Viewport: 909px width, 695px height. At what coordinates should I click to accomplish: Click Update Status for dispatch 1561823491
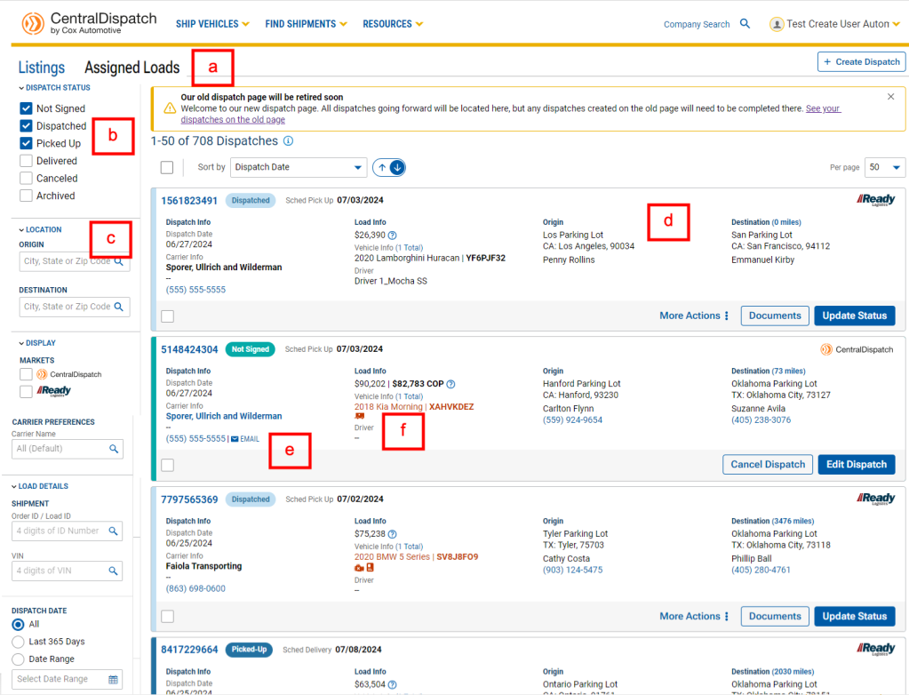tap(854, 316)
